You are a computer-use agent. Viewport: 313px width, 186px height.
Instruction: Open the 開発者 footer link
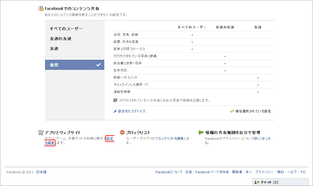(237, 172)
